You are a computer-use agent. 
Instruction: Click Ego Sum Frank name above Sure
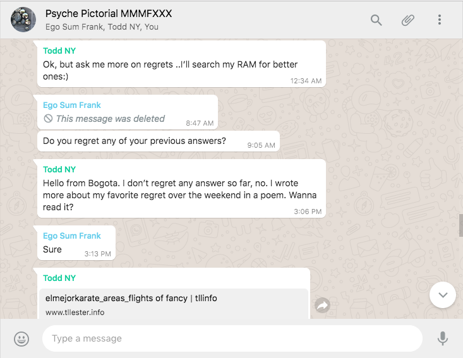[72, 236]
